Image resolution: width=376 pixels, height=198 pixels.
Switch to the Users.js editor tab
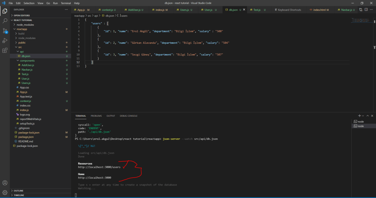click(x=184, y=10)
